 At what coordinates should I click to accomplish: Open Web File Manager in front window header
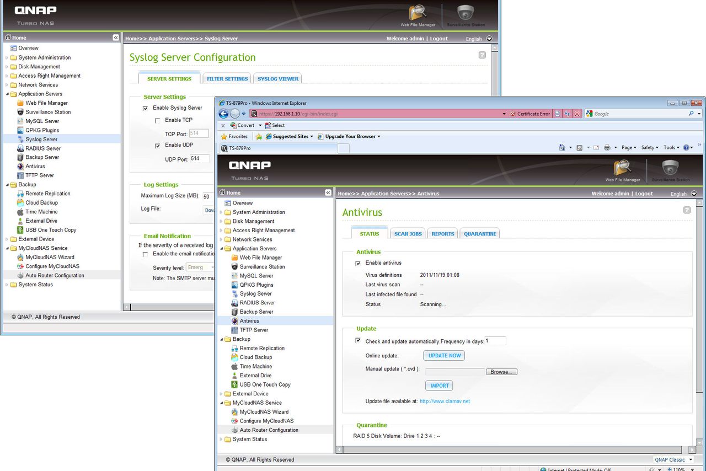pyautogui.click(x=622, y=170)
